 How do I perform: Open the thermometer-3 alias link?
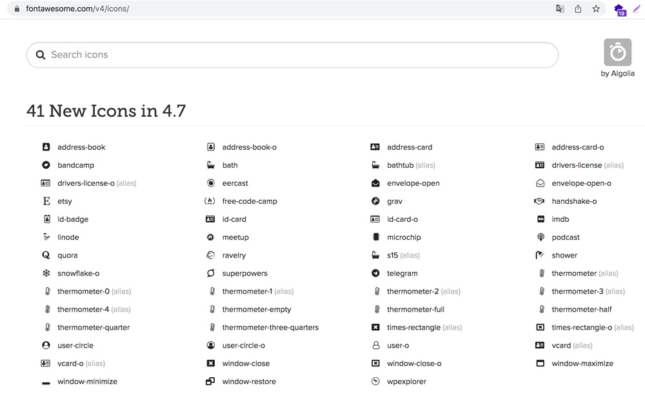click(x=588, y=291)
